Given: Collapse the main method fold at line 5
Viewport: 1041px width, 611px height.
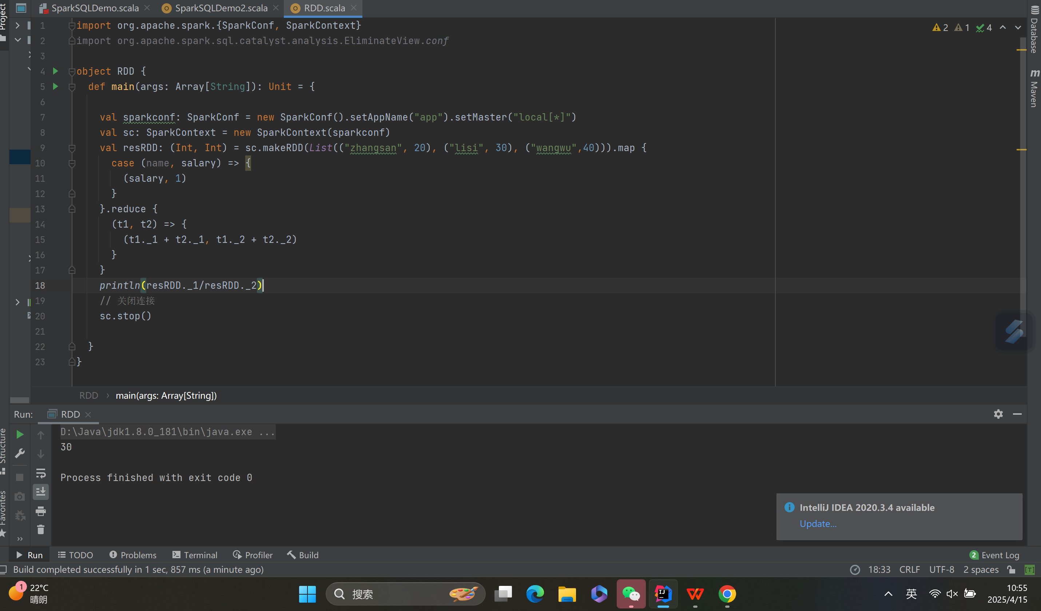Looking at the screenshot, I should coord(72,87).
